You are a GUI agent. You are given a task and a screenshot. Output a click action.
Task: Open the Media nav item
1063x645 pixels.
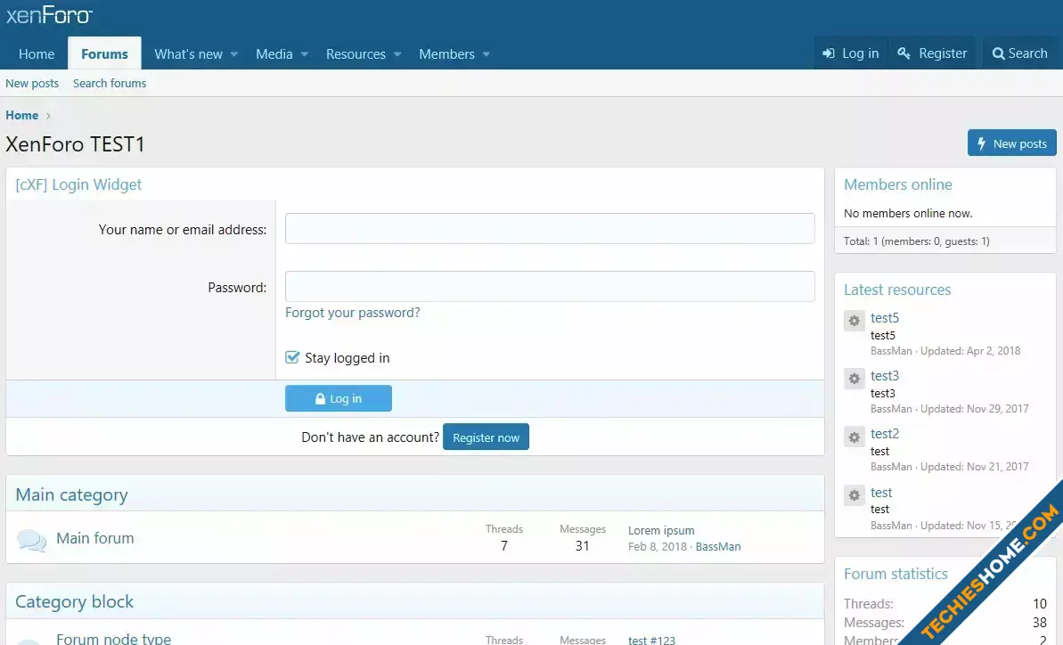point(274,54)
